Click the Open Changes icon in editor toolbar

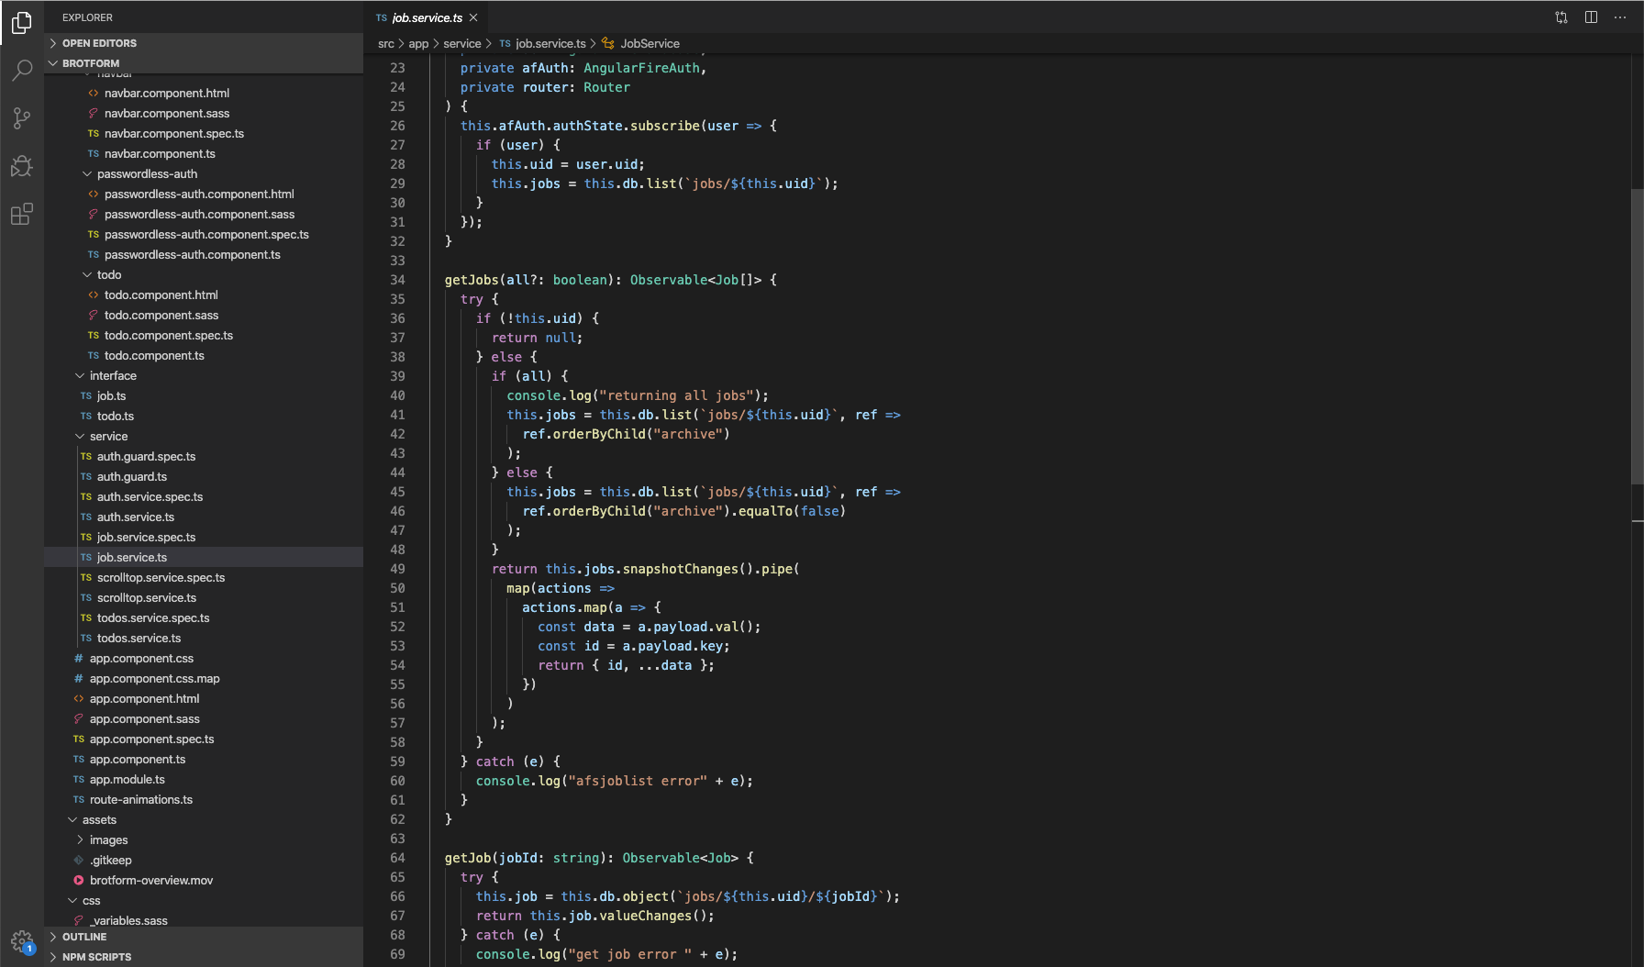coord(1561,17)
